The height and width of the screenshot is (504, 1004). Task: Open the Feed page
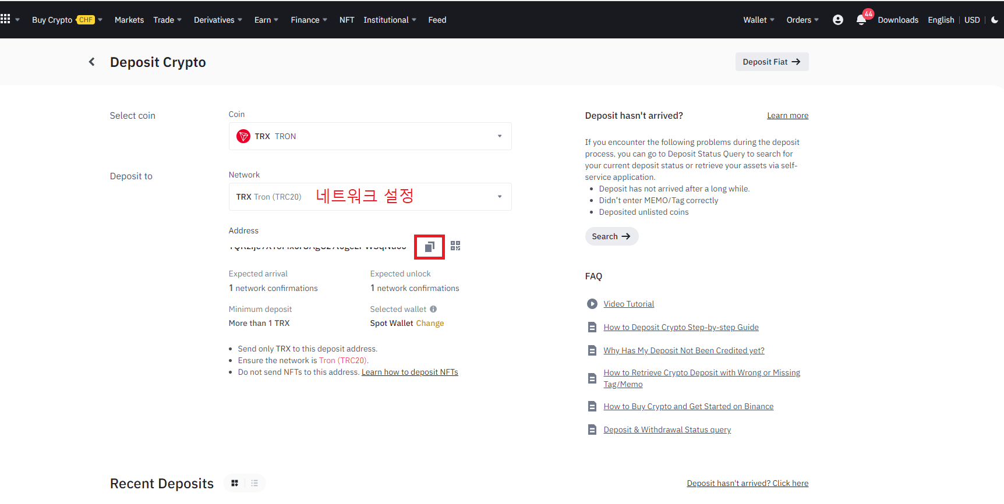(437, 20)
